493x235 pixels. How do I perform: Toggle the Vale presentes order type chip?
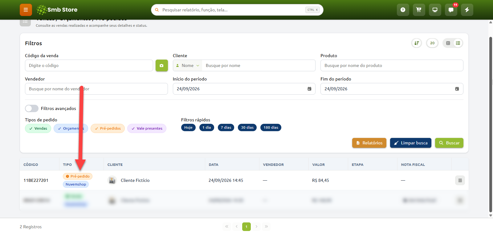(147, 128)
